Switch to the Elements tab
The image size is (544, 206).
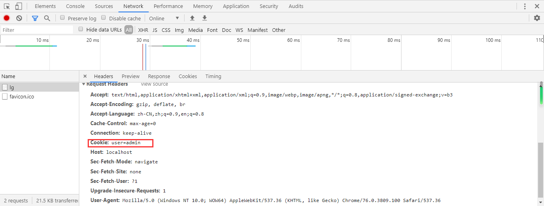coord(45,6)
